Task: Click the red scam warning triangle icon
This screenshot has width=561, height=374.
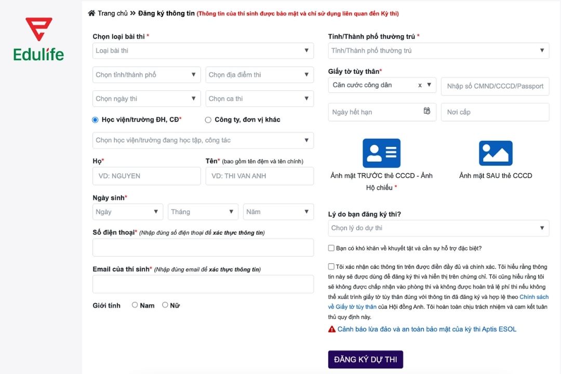Action: (332, 329)
